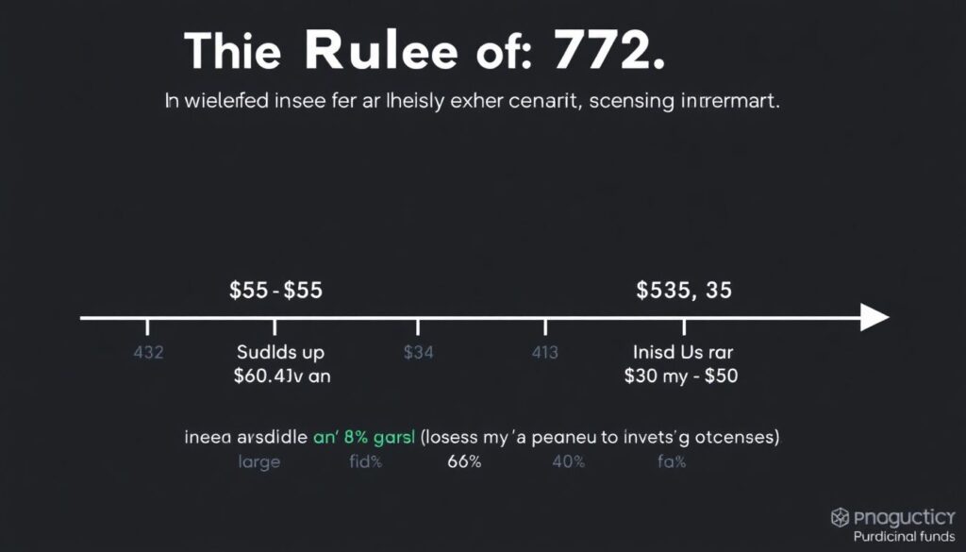Screen dimensions: 966x552
Task: Pick the timeline tick above 413
Action: (545, 327)
